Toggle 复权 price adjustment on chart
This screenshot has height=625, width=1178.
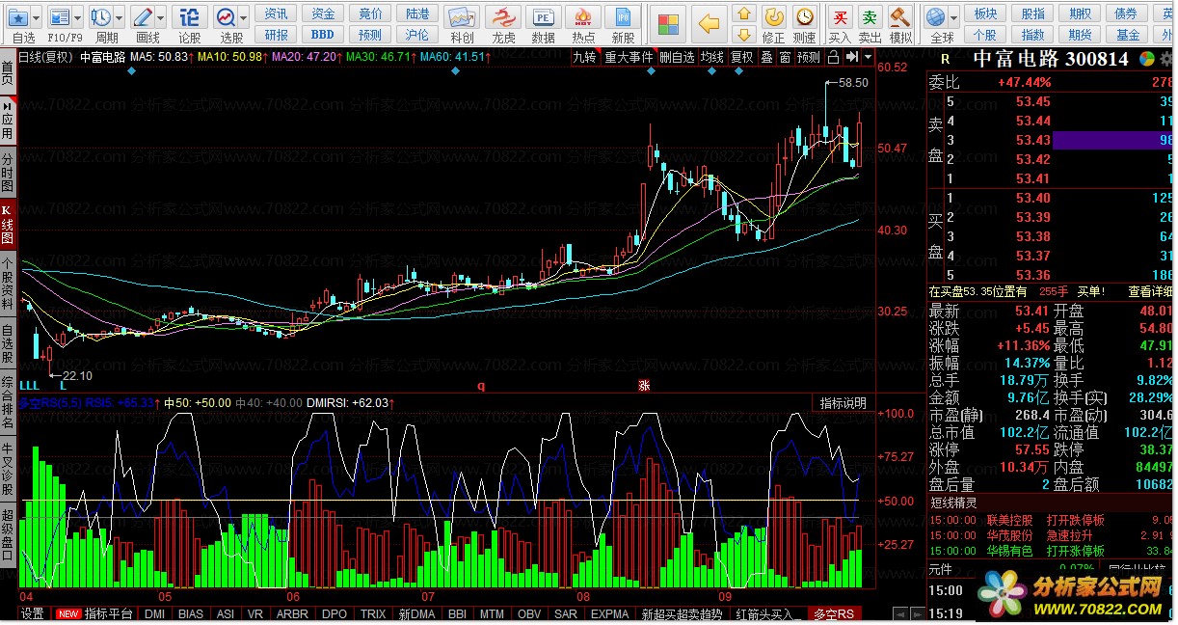click(x=741, y=57)
